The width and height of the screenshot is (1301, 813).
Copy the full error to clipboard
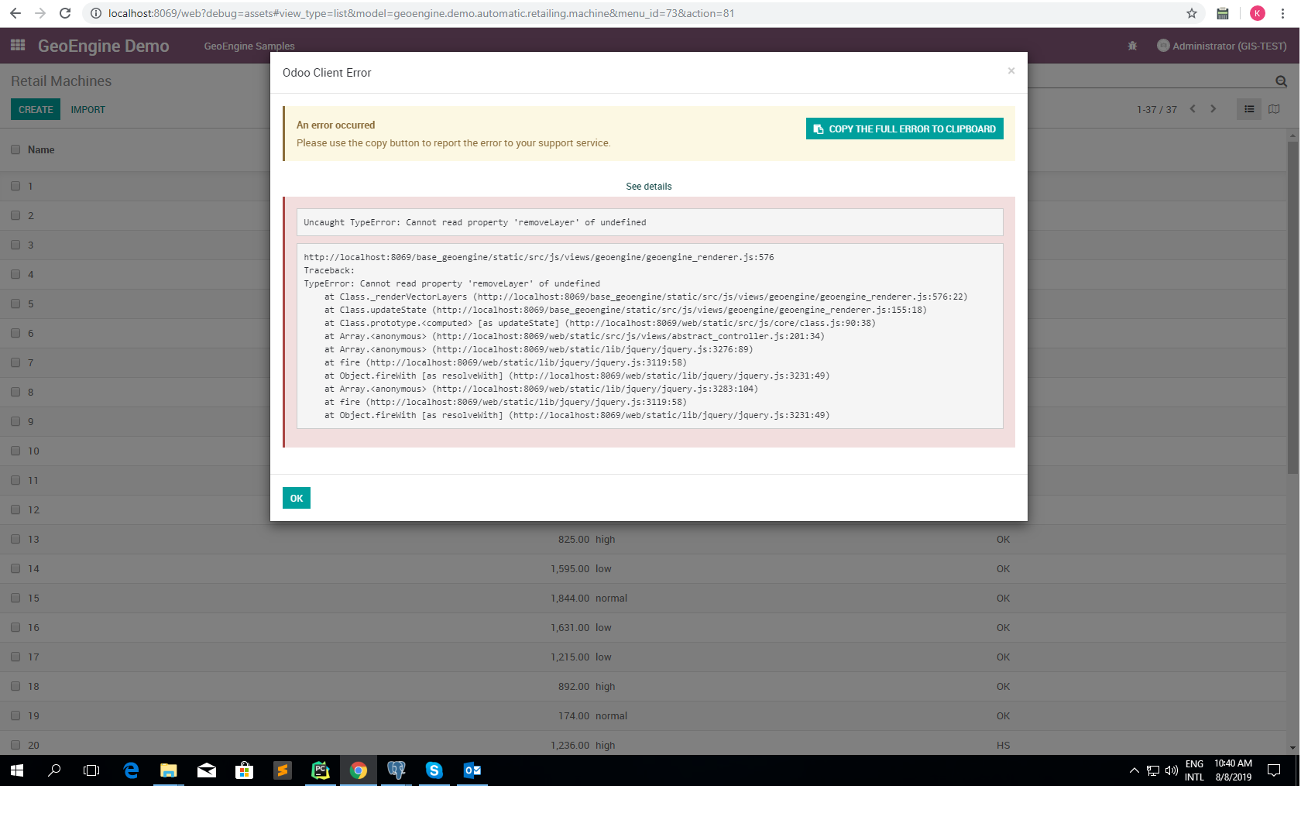pyautogui.click(x=904, y=129)
